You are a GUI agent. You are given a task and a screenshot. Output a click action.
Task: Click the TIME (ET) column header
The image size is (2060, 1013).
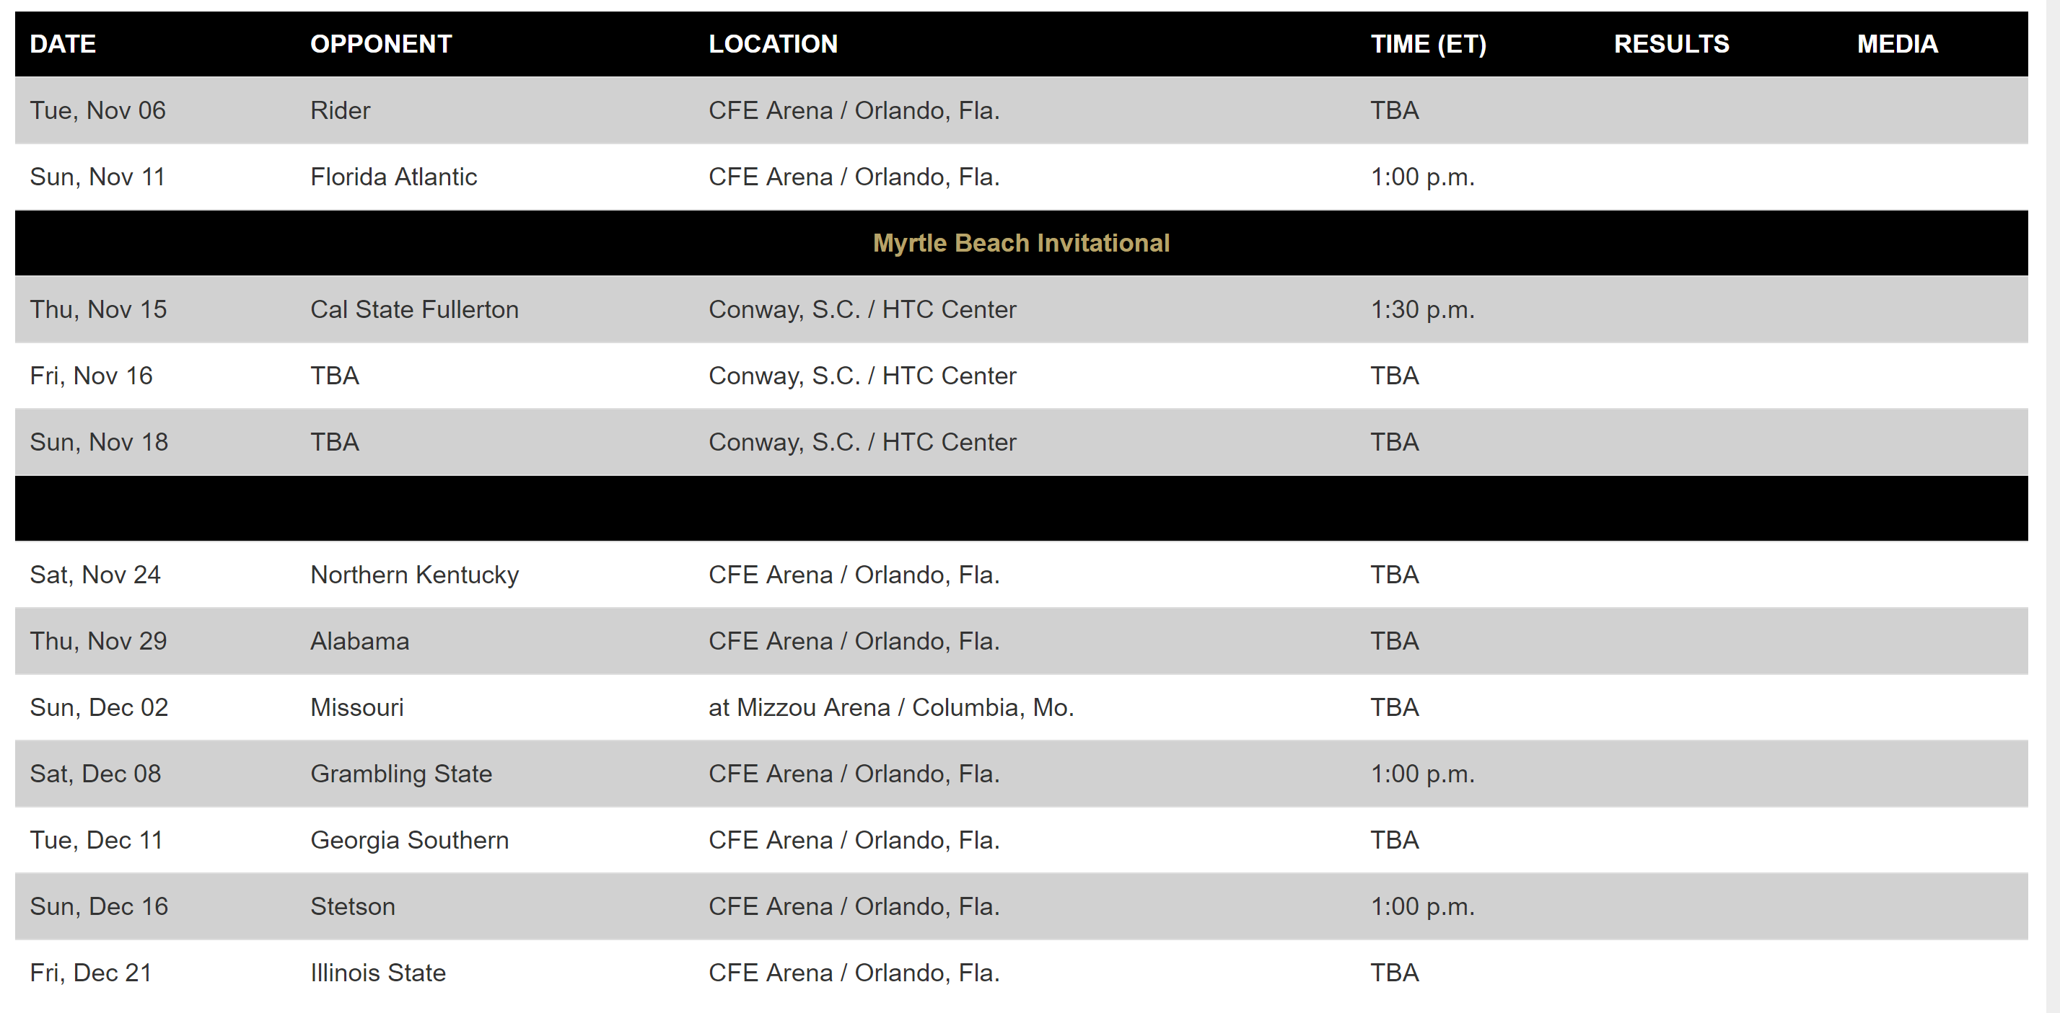click(1428, 44)
